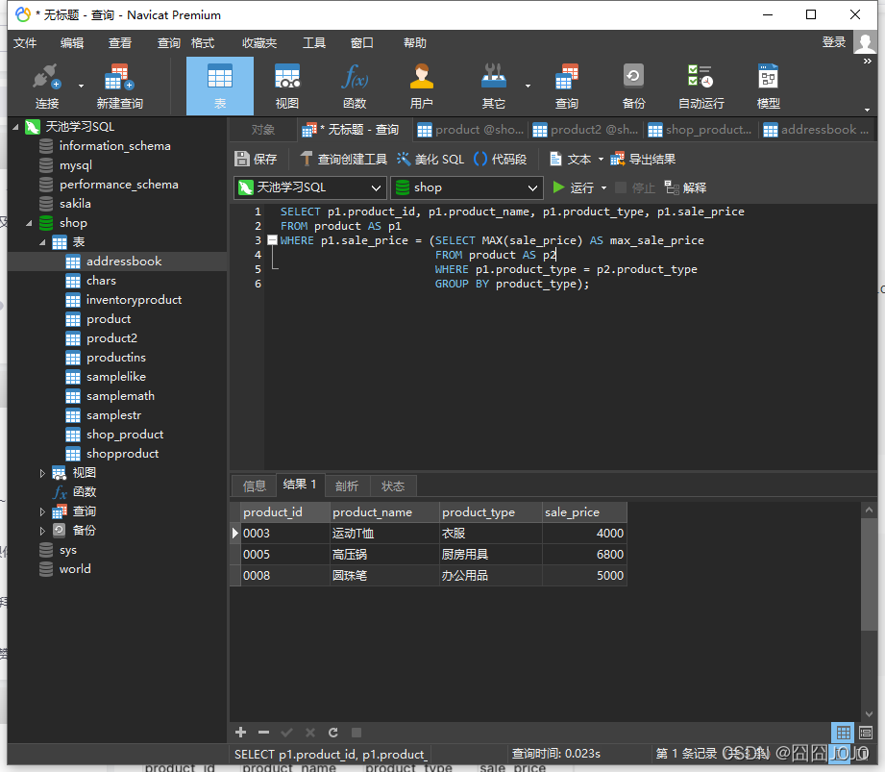Click the user avatar icon
885x772 pixels.
click(865, 42)
